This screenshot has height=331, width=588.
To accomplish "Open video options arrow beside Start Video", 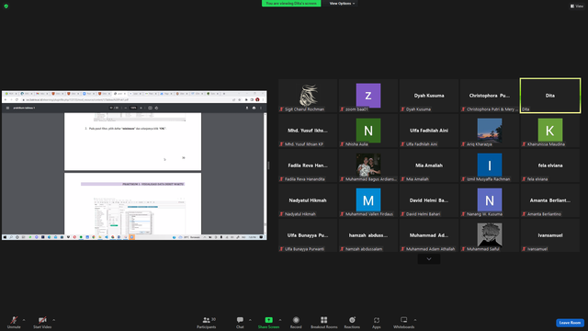I will (54, 320).
